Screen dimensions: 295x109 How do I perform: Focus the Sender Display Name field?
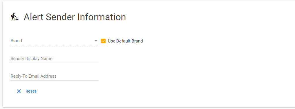point(55,59)
